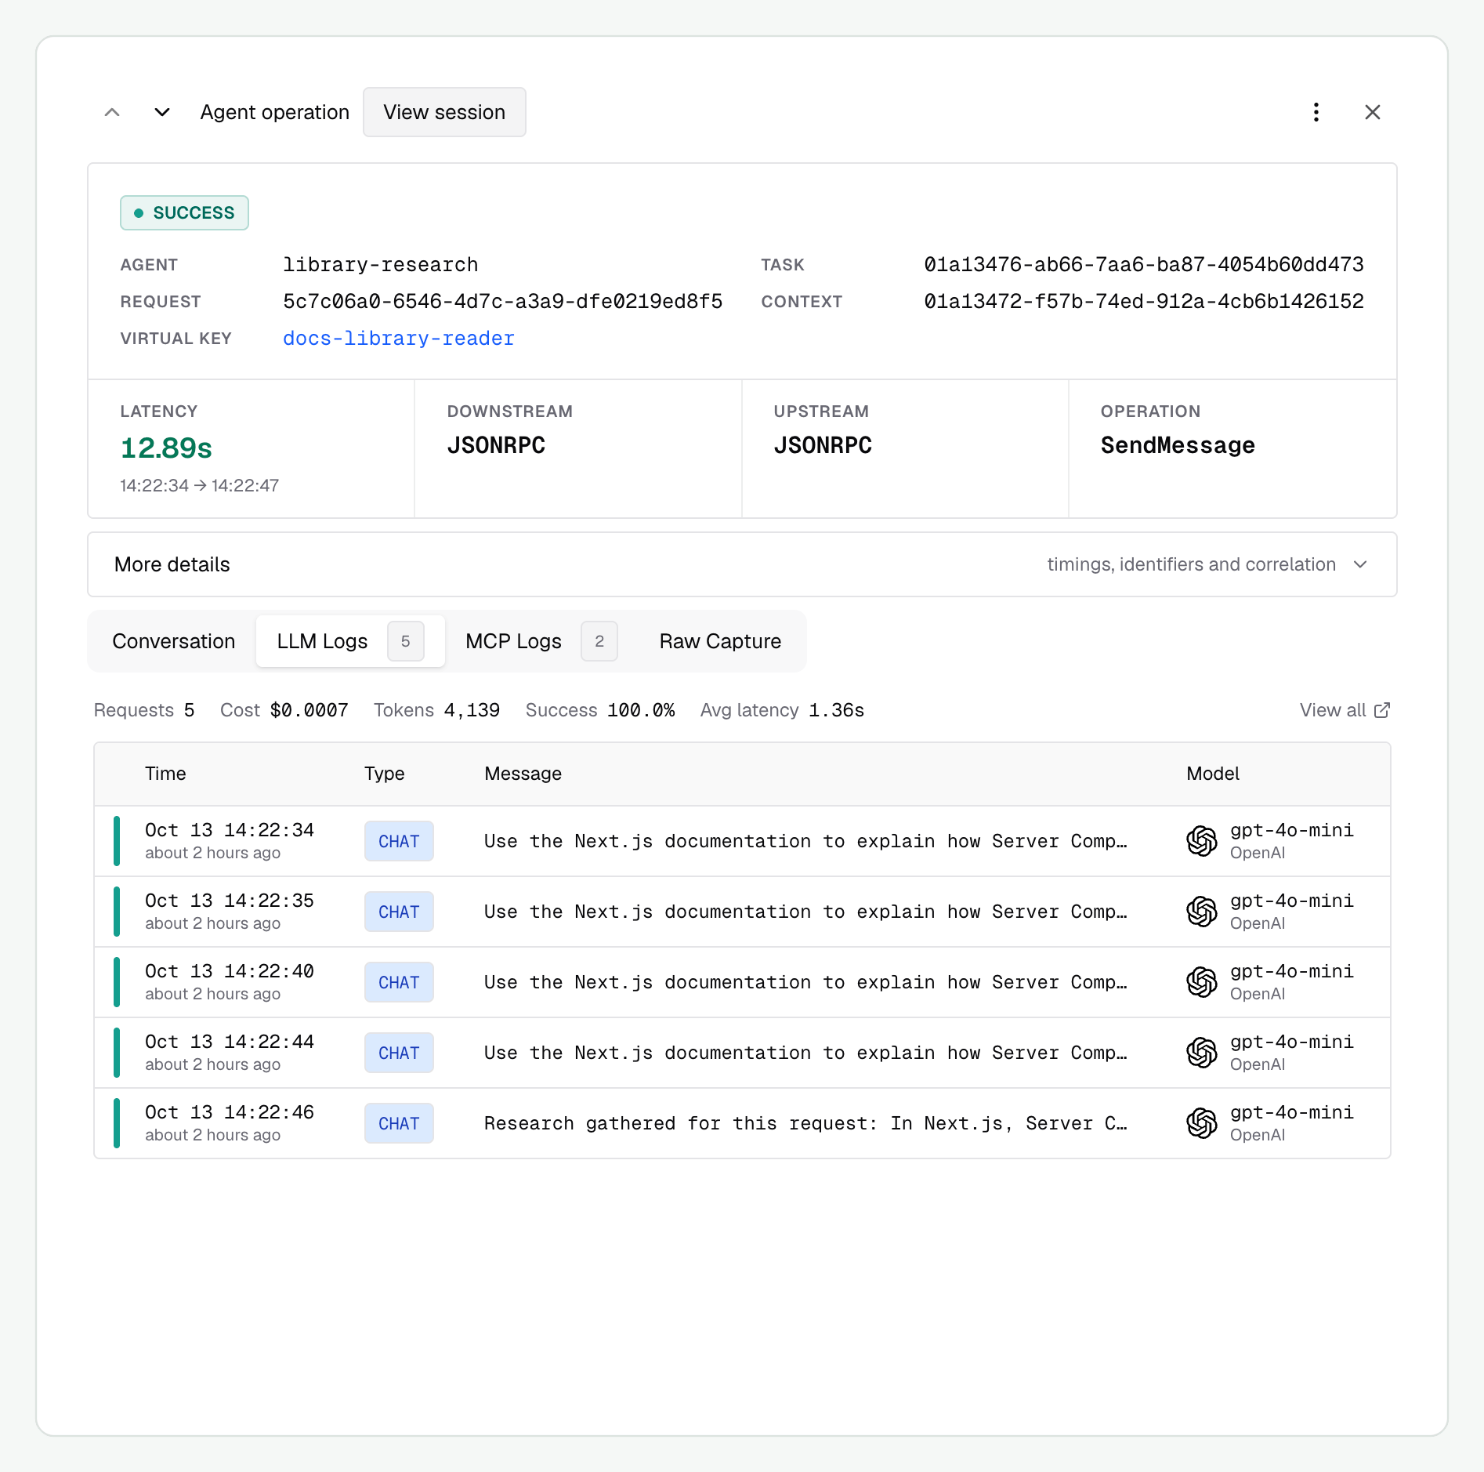Click the request ID 5c7c06a0-6546-4d7c-a3a9-dfe0219ed8f5
The height and width of the screenshot is (1472, 1484).
click(503, 302)
